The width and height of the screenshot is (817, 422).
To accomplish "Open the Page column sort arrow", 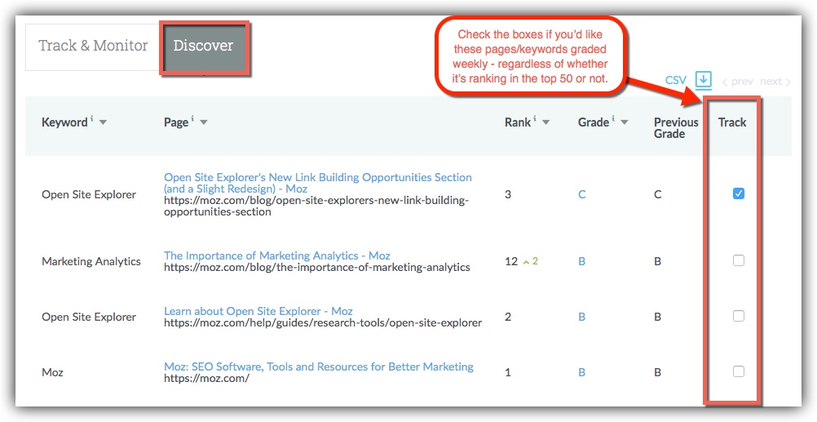I will tap(203, 122).
